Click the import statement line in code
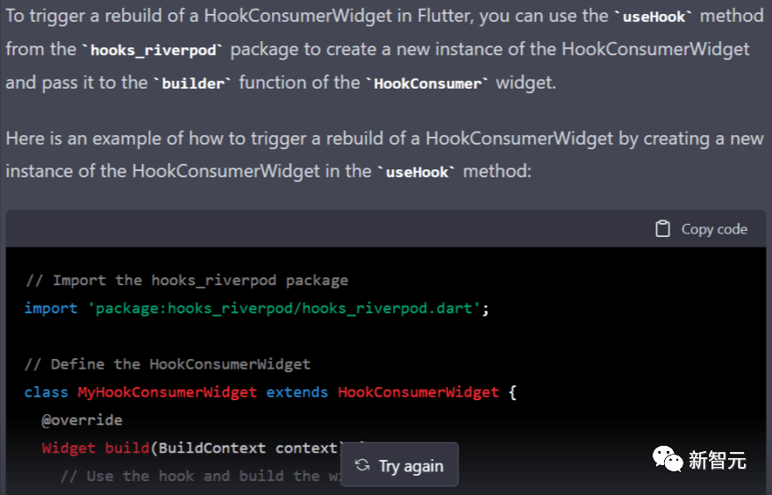 [256, 308]
